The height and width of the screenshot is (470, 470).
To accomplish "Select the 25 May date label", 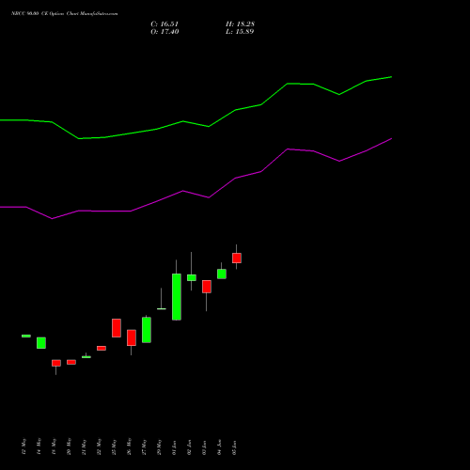I will click(x=114, y=446).
